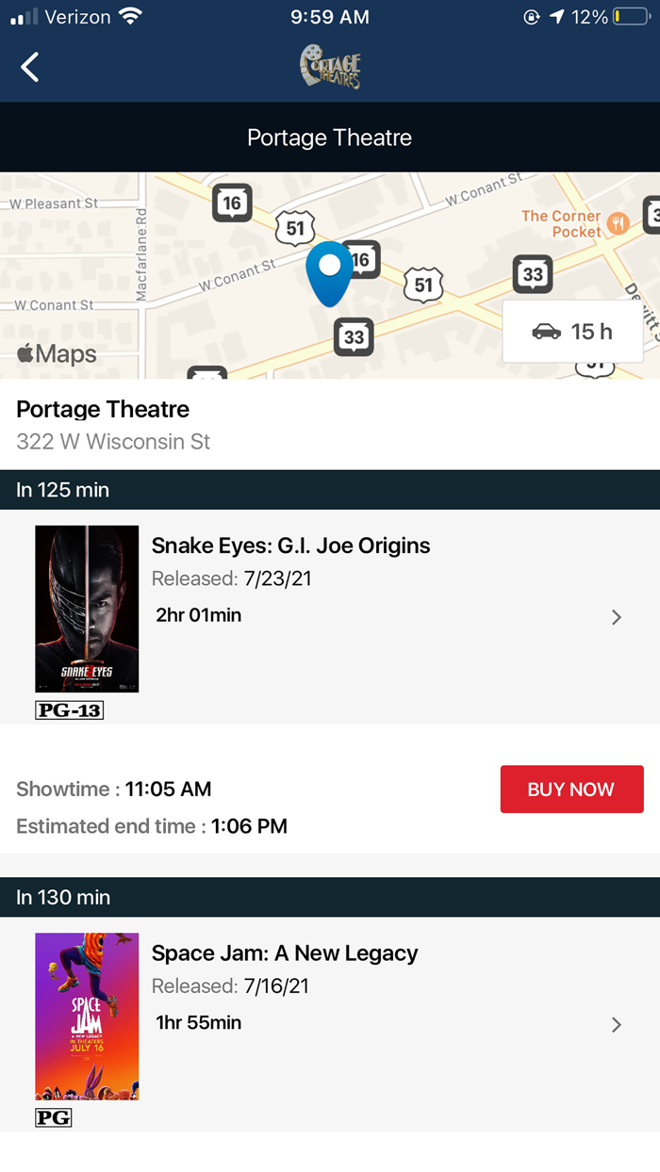
Task: Select the In 130 min header bar
Action: tap(330, 897)
